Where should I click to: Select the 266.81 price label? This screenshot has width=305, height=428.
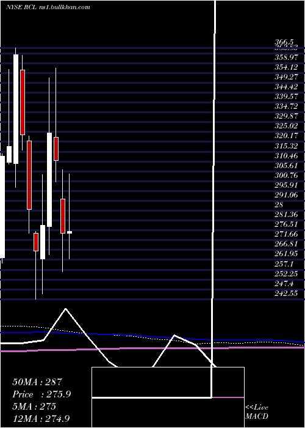286,244
